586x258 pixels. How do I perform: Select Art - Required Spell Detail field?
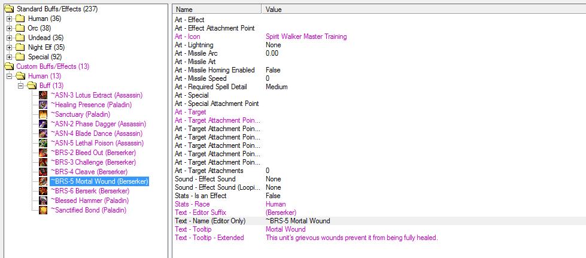379,87
